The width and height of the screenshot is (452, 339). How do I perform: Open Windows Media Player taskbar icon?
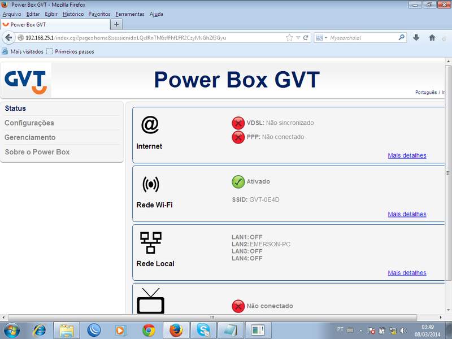(x=121, y=331)
